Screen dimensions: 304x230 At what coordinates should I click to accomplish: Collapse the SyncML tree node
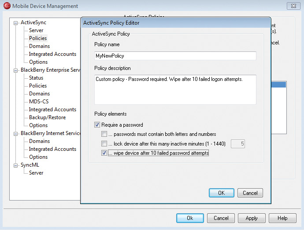click(x=15, y=165)
